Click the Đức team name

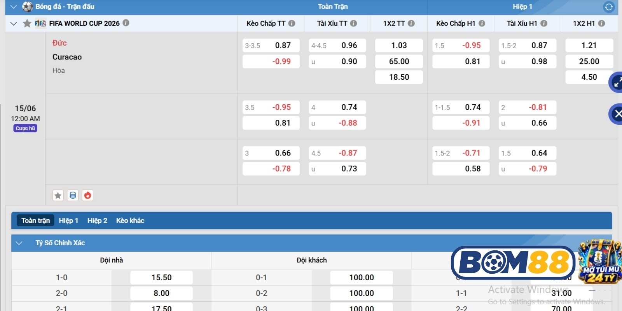[59, 43]
